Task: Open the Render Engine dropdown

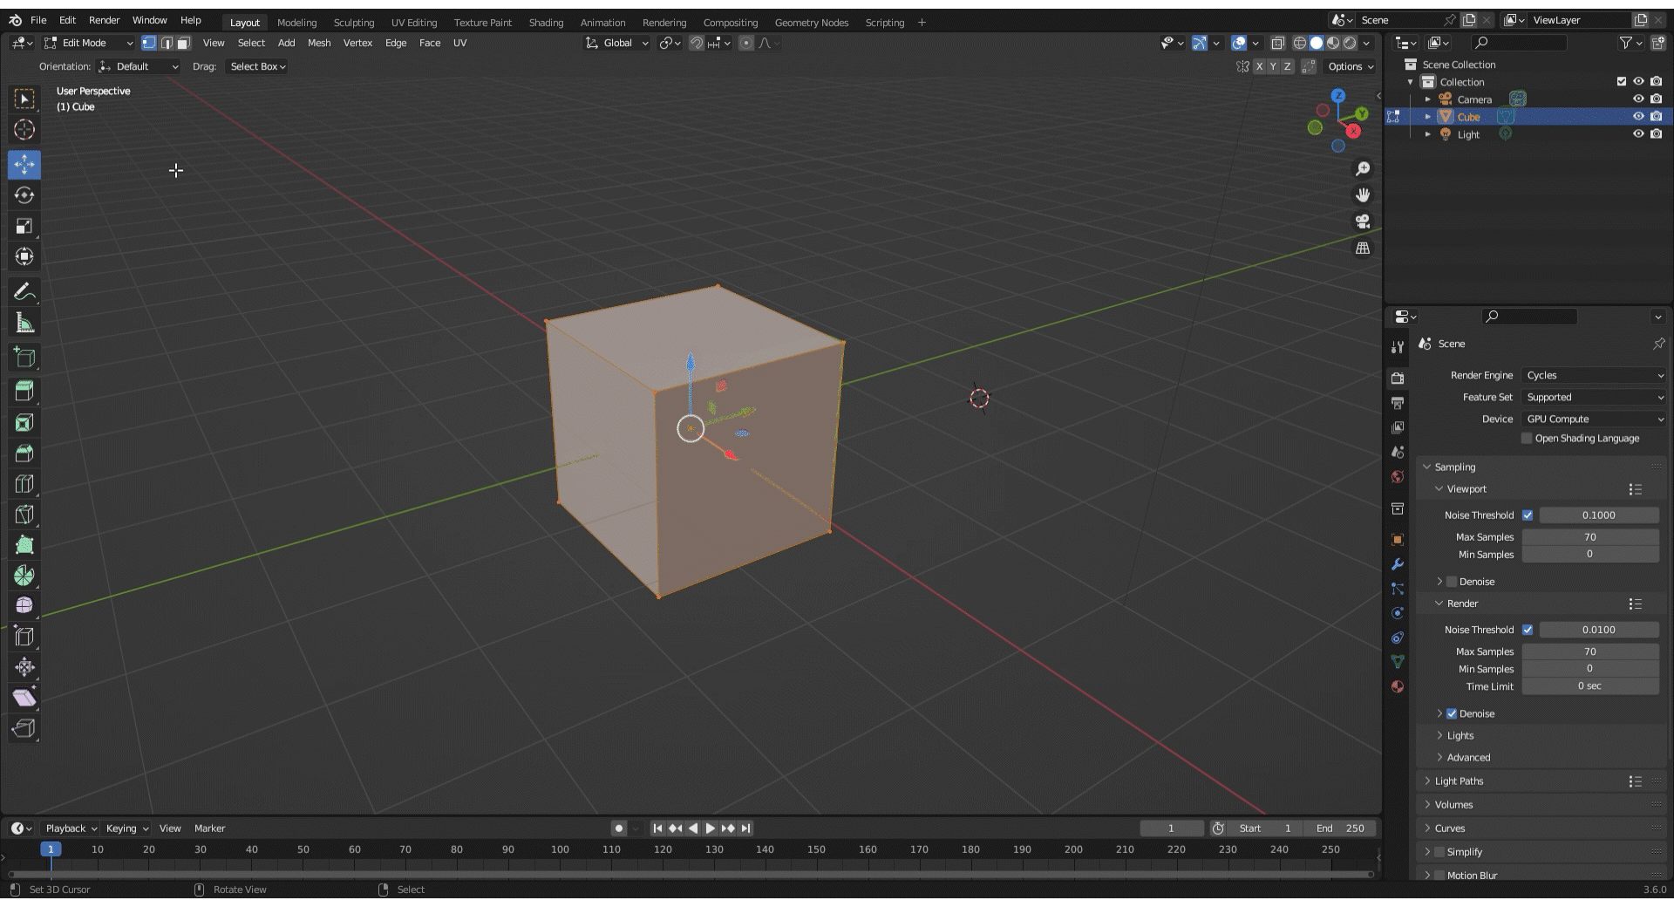Action: [x=1594, y=375]
